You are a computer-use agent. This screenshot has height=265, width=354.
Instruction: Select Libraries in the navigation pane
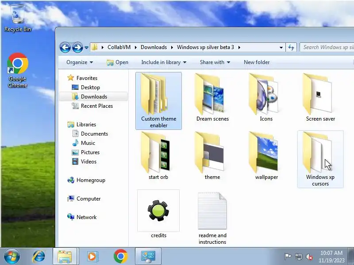(86, 125)
